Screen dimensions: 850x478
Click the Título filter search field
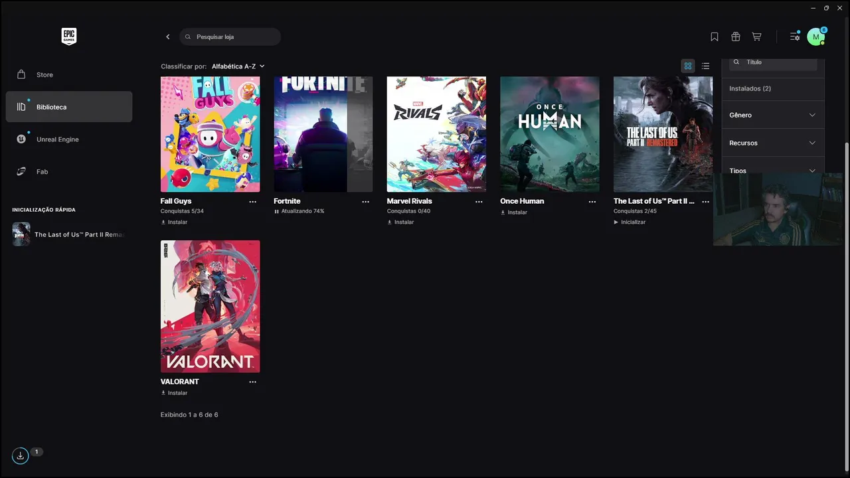tap(773, 63)
